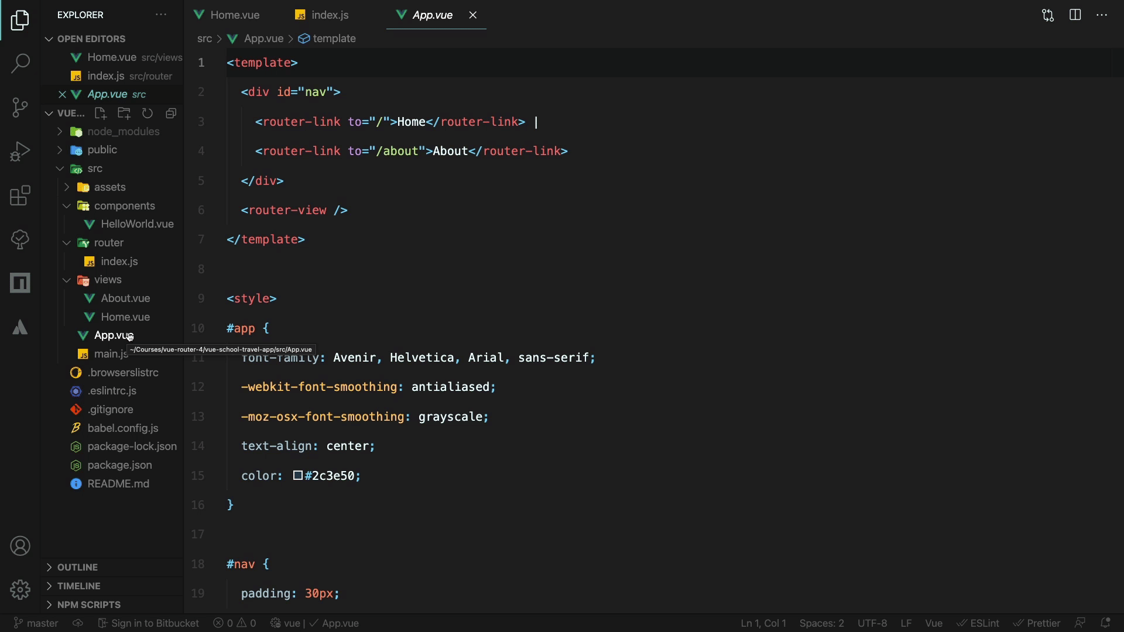Toggle Prettier in the status bar
Screen dimensions: 1124x632
pyautogui.click(x=1037, y=623)
